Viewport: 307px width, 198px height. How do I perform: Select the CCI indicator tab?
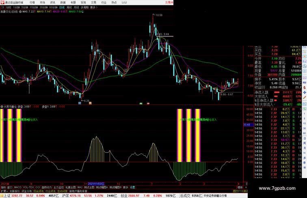coord(38,187)
